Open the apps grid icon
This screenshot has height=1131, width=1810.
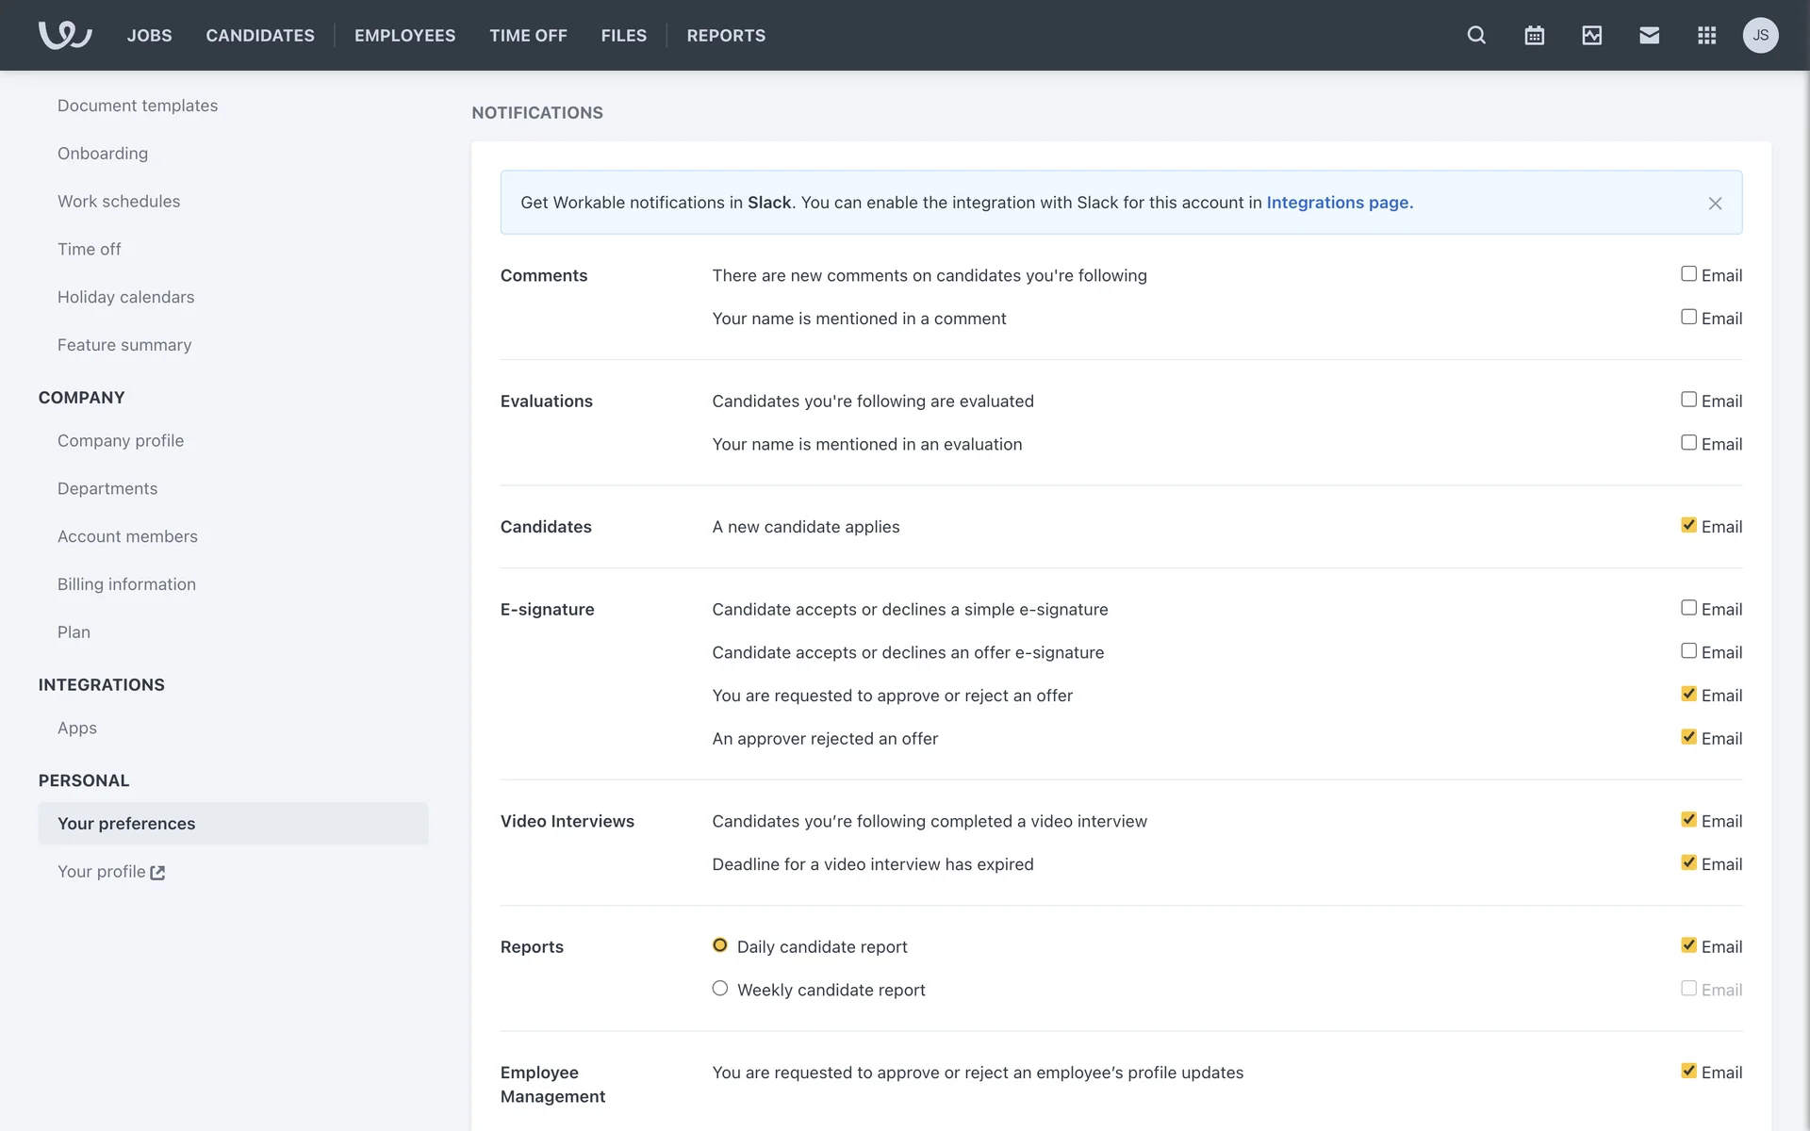1706,35
